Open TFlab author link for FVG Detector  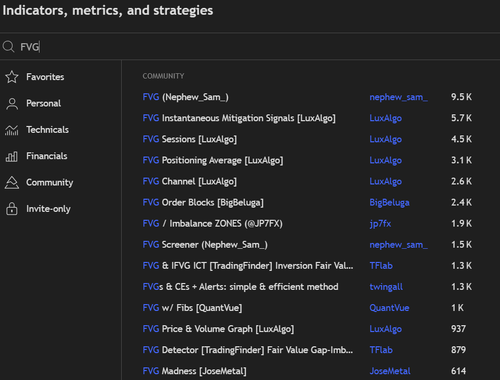pyautogui.click(x=381, y=350)
